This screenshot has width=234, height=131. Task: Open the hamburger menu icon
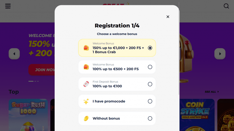click(8, 6)
